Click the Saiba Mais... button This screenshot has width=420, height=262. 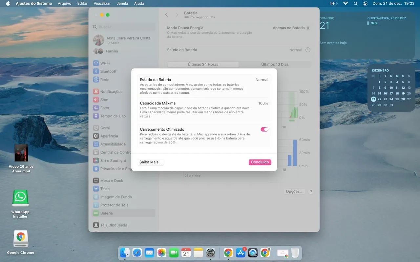tap(150, 162)
